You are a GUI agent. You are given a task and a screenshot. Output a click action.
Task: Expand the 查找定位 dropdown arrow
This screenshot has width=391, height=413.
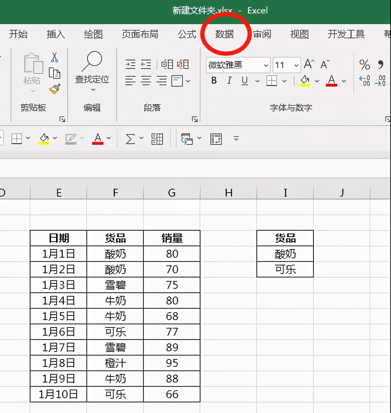93,90
